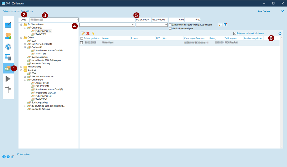Screen dimensions: 287x167
Task: Select TWINT (8) tree item
Action: 40,34
